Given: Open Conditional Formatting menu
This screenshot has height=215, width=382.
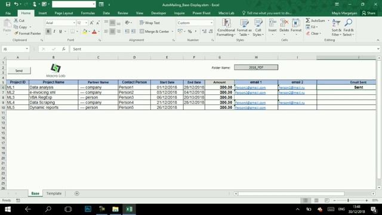Looking at the screenshot, I should click(x=226, y=27).
